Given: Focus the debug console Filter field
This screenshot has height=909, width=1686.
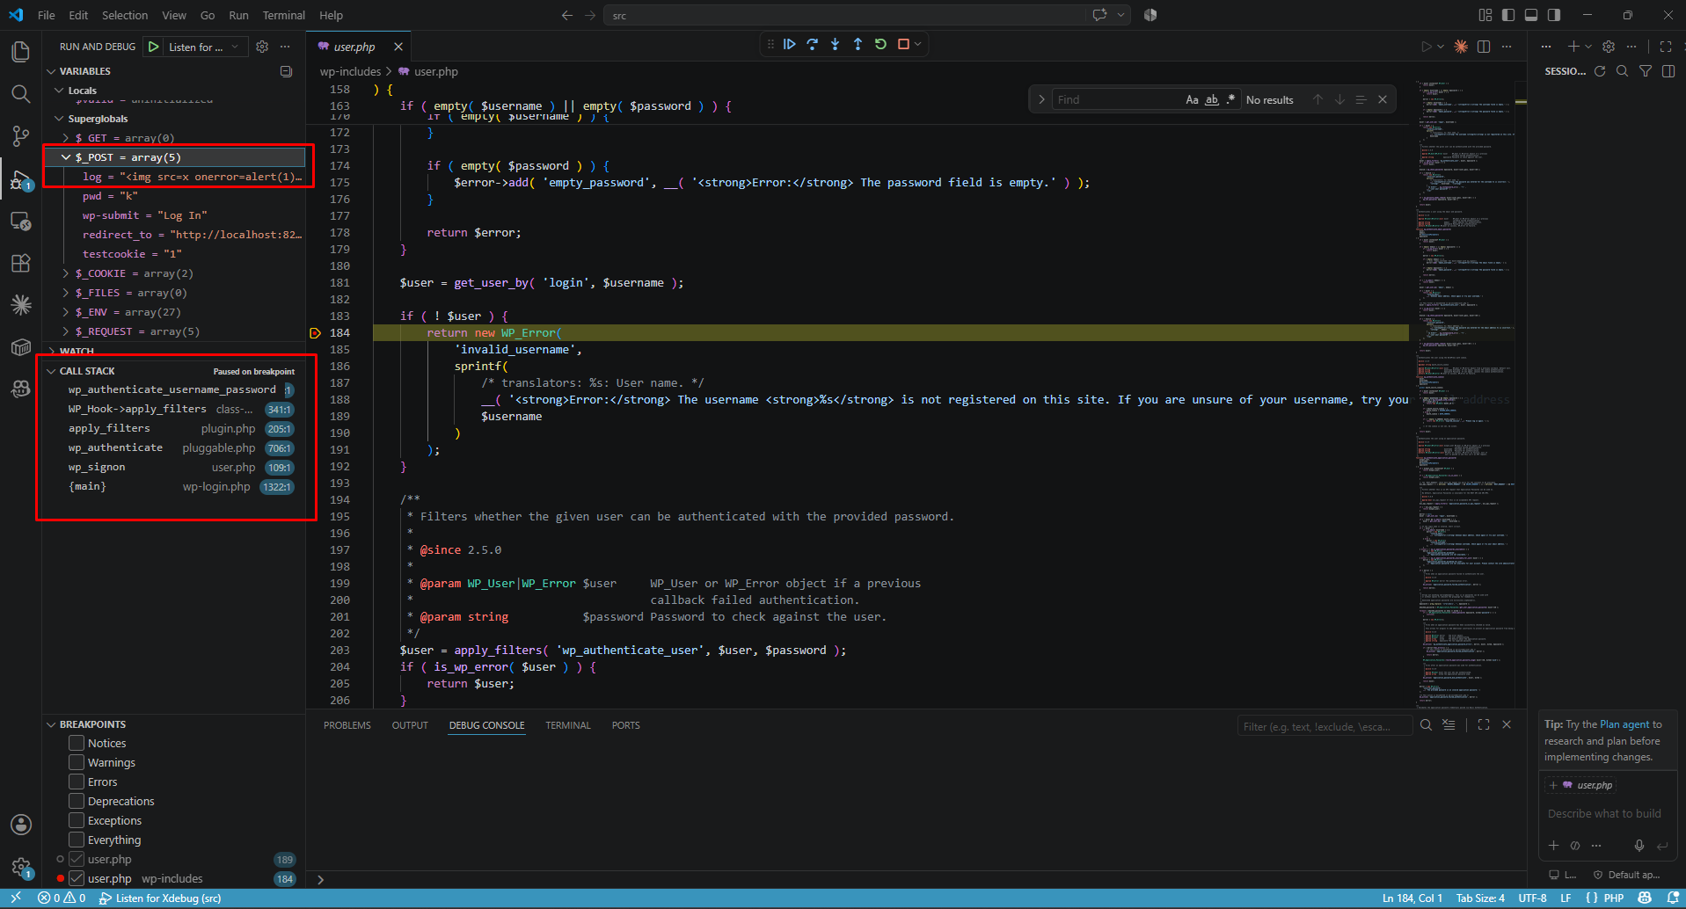Looking at the screenshot, I should pyautogui.click(x=1324, y=726).
